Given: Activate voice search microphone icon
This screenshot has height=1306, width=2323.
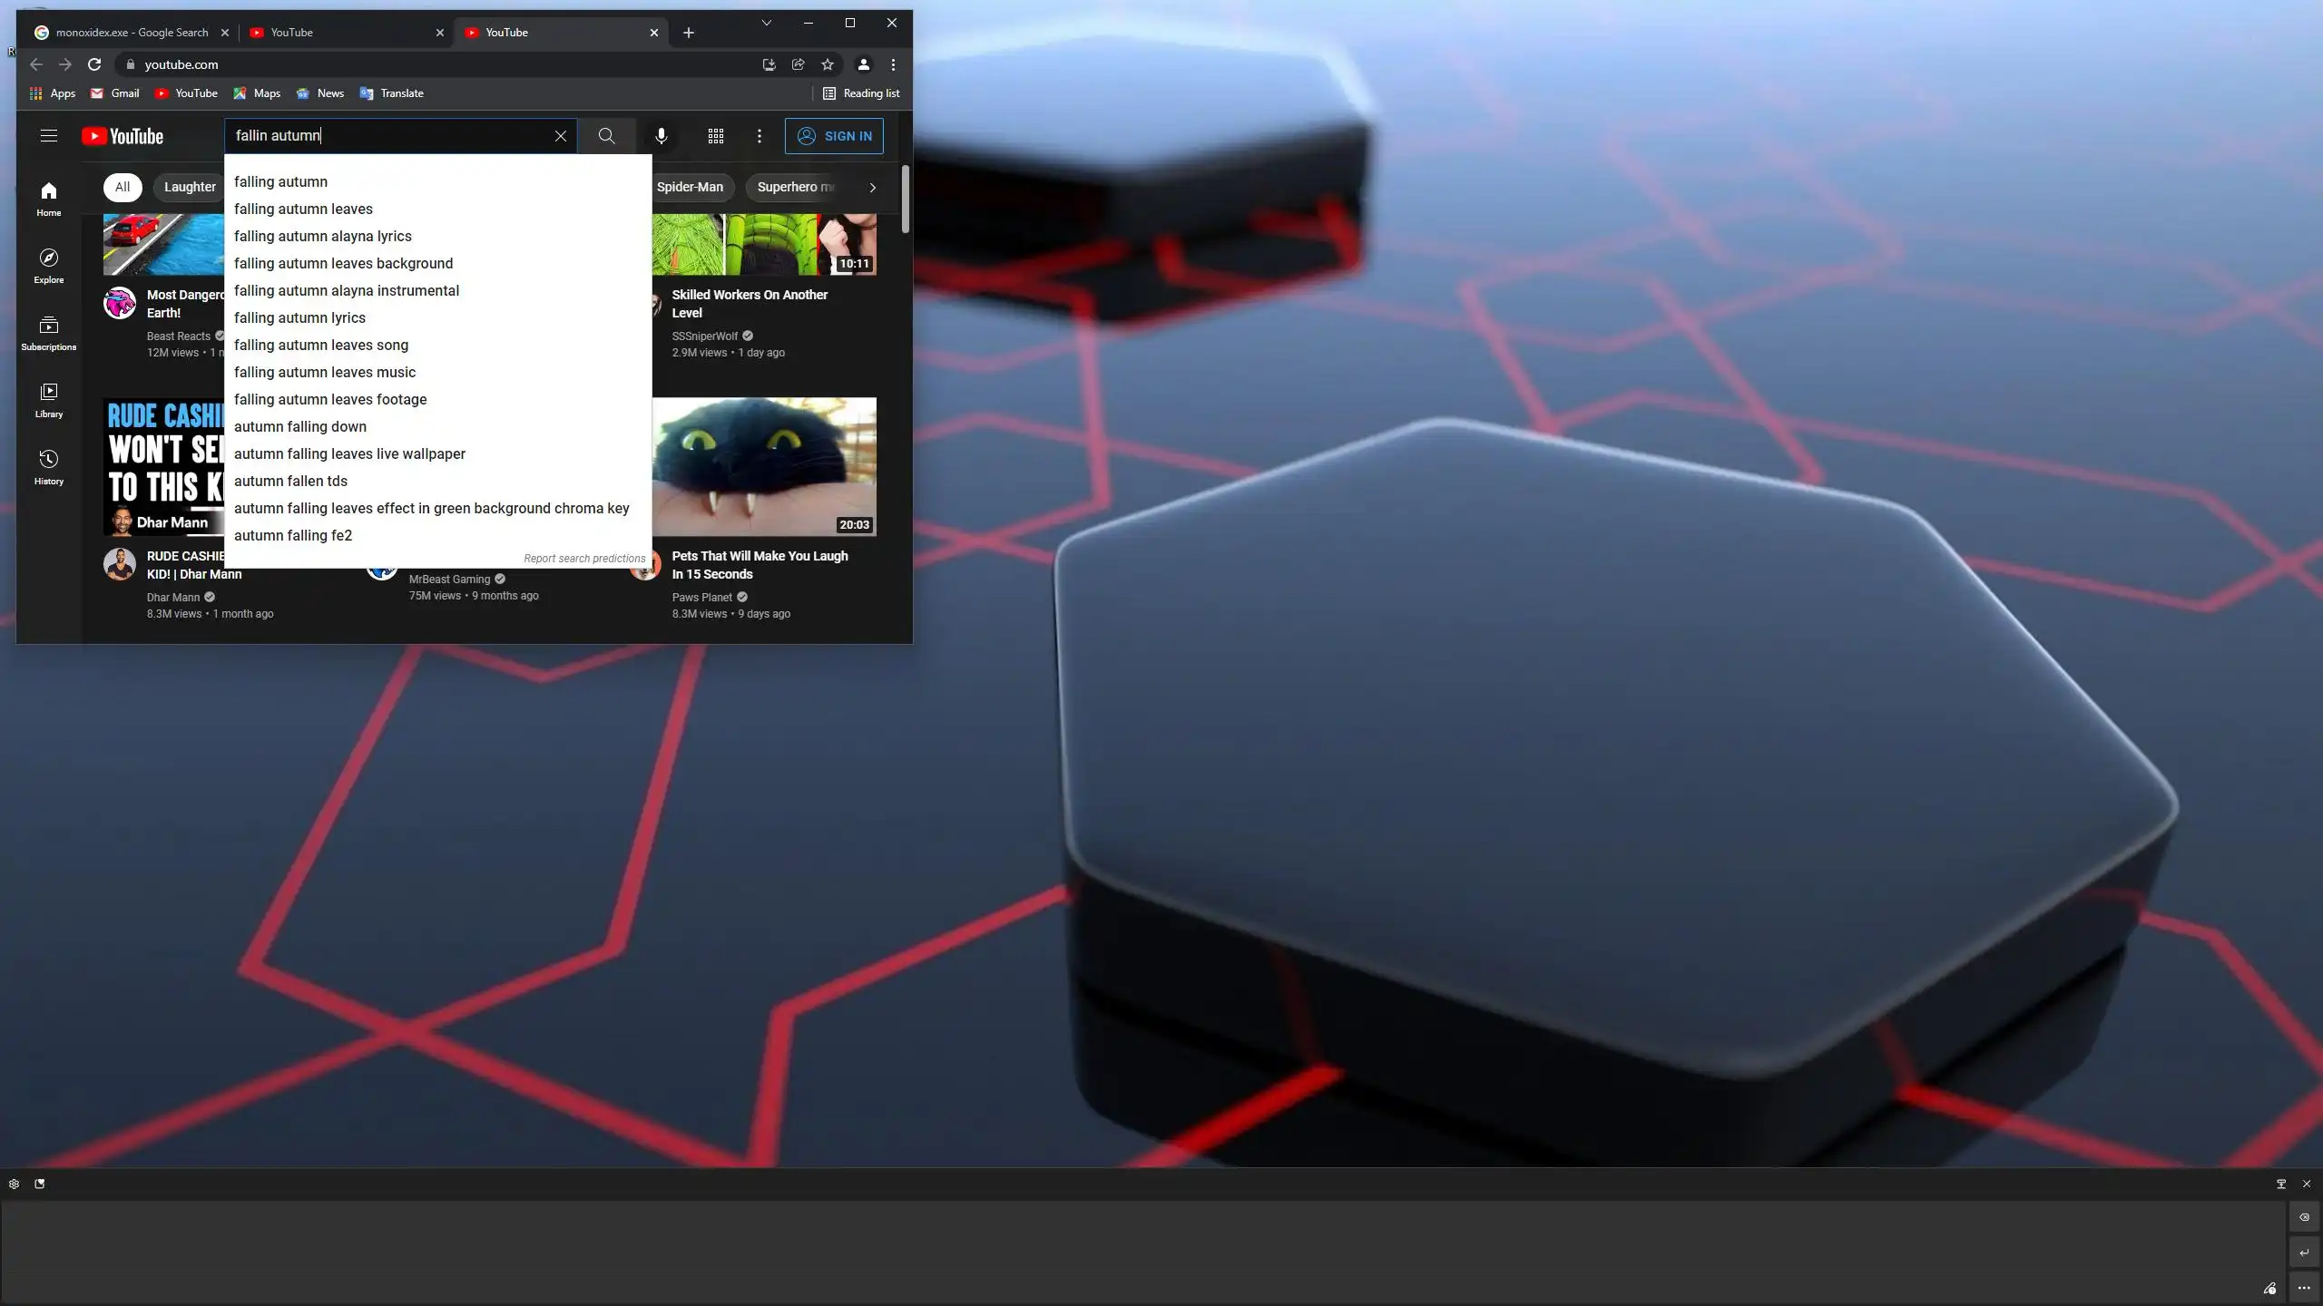Looking at the screenshot, I should pos(662,136).
